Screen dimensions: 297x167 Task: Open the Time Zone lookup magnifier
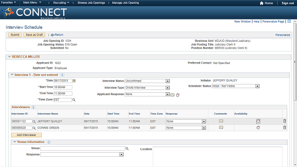coord(74,100)
